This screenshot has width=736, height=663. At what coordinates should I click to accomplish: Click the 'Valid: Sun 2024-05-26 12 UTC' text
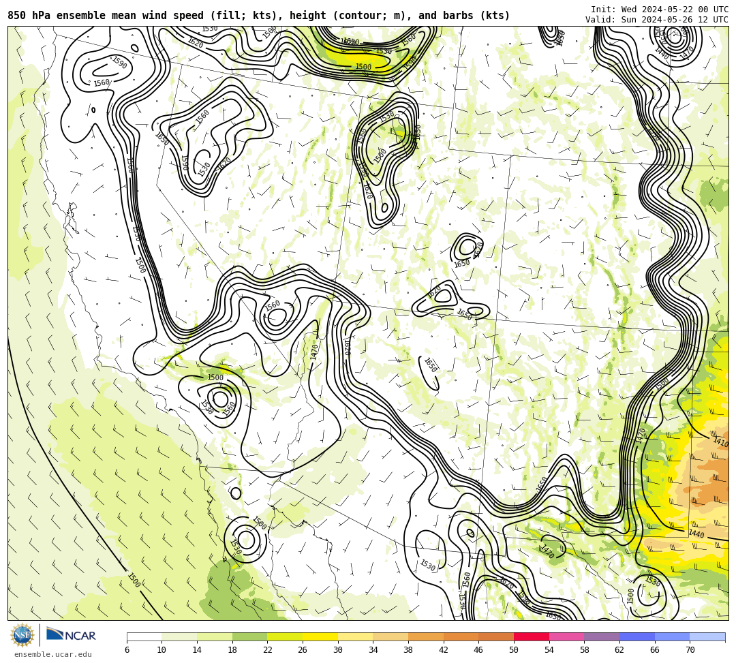click(x=657, y=19)
